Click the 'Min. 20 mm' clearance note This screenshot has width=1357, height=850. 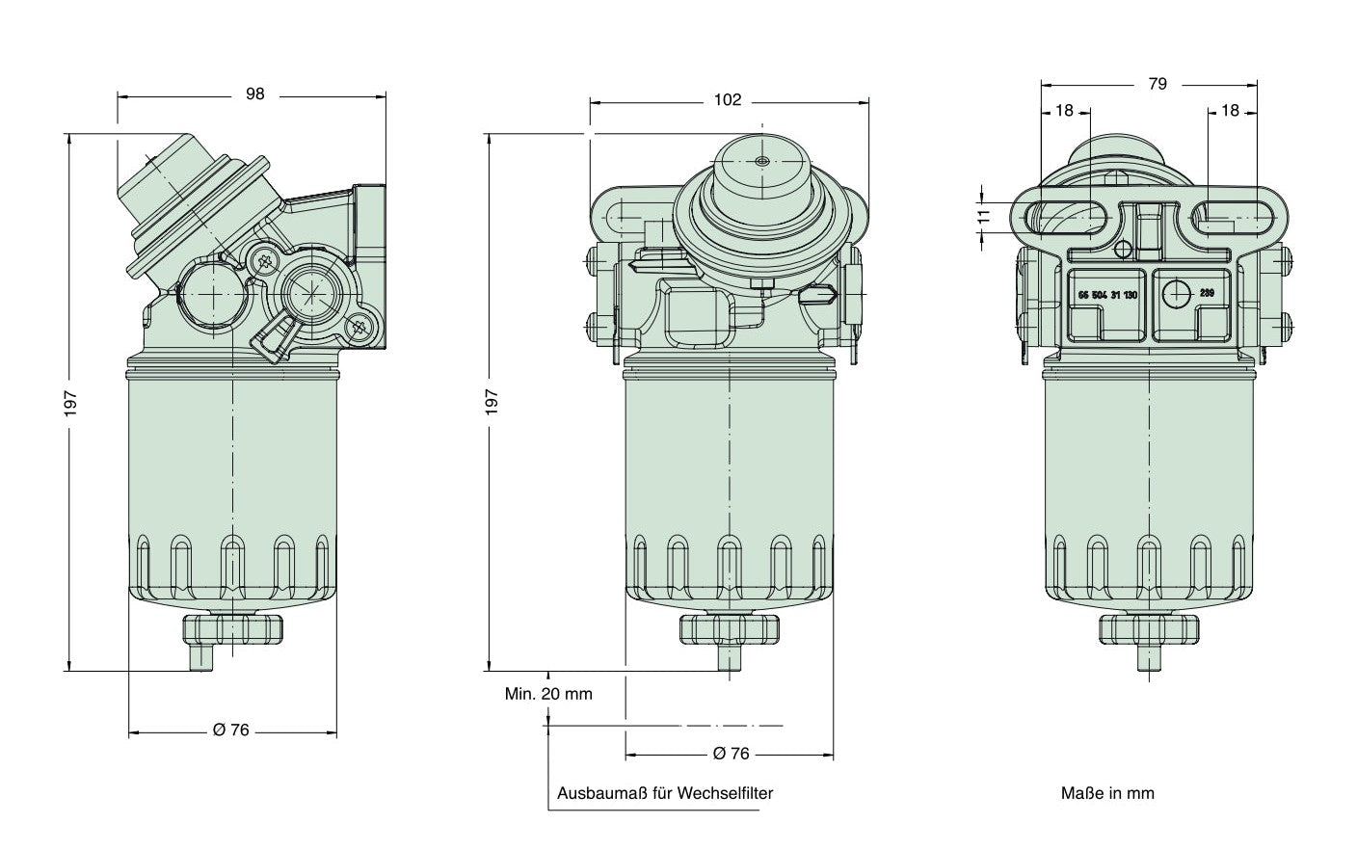pyautogui.click(x=548, y=694)
